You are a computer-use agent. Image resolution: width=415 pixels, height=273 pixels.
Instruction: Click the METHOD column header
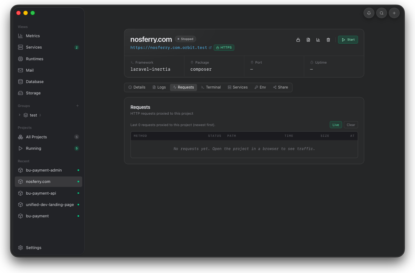(140, 136)
